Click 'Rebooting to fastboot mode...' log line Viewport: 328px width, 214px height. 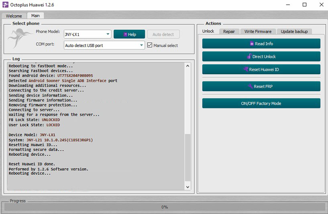41,66
